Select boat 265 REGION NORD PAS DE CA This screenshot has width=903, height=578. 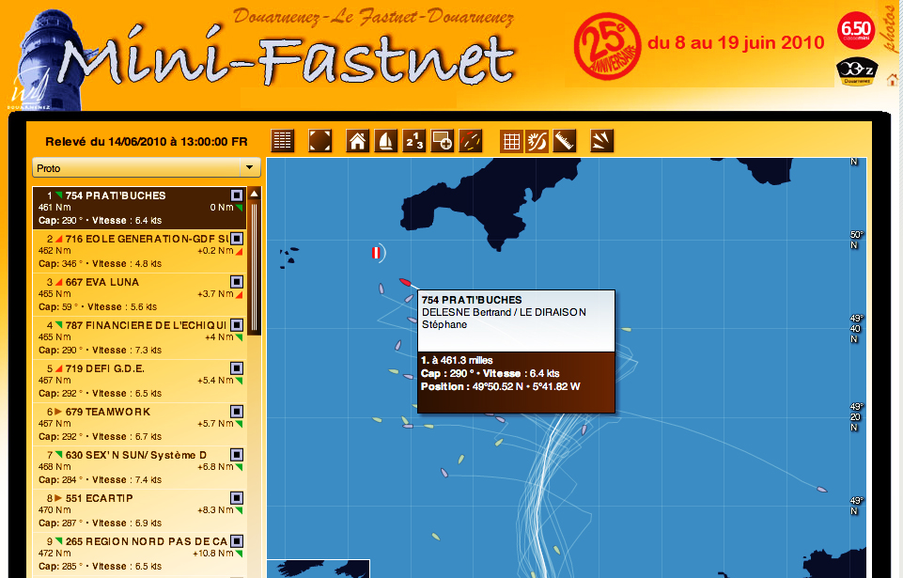pyautogui.click(x=140, y=554)
